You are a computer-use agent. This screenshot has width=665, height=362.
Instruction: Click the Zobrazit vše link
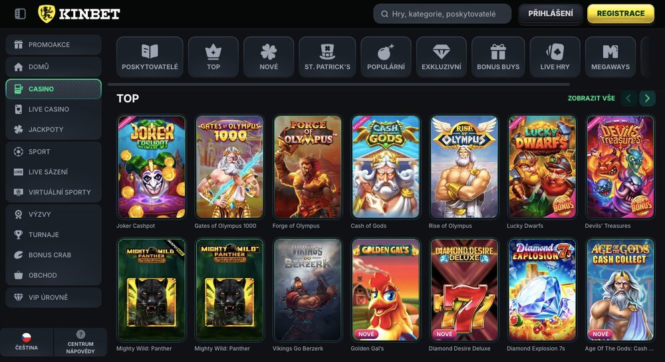click(x=591, y=98)
